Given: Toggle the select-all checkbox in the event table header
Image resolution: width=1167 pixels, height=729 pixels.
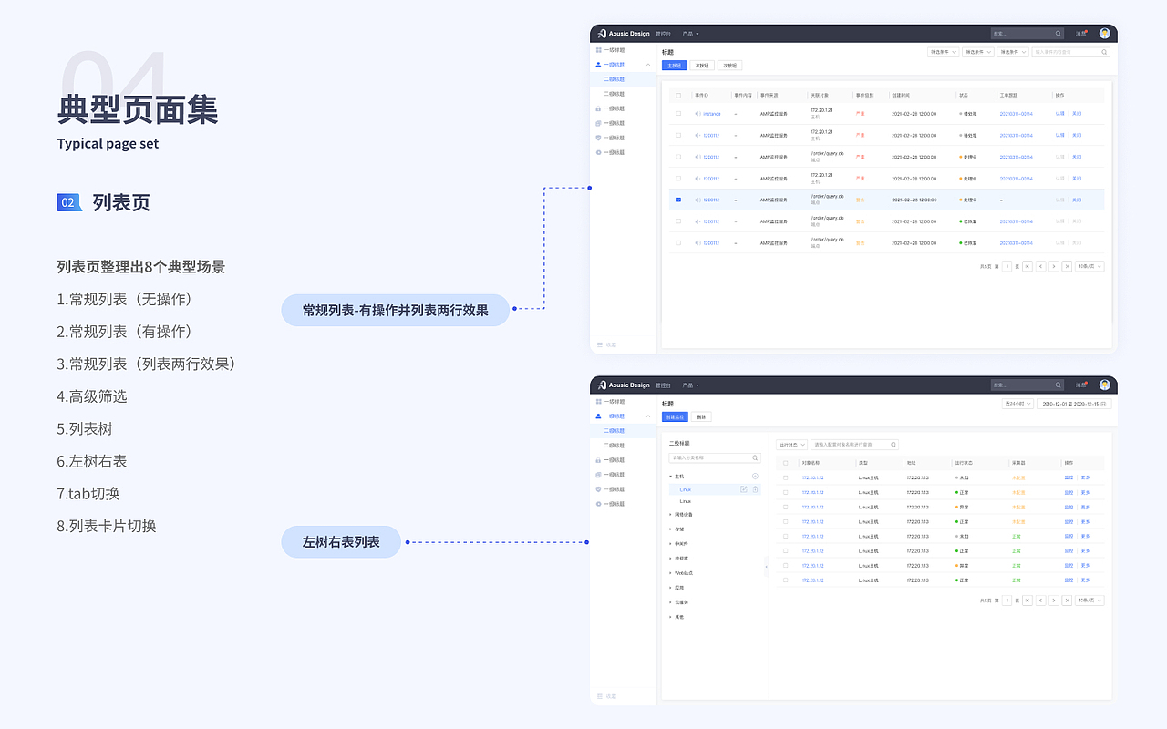Looking at the screenshot, I should tap(678, 95).
